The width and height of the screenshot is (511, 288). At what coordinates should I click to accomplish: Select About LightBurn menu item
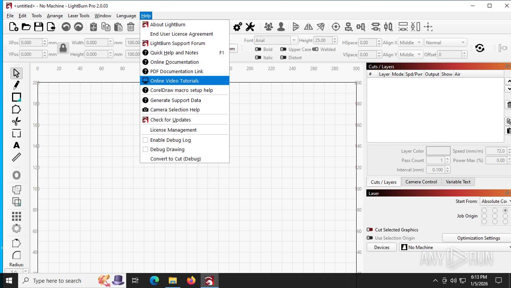tap(184, 24)
